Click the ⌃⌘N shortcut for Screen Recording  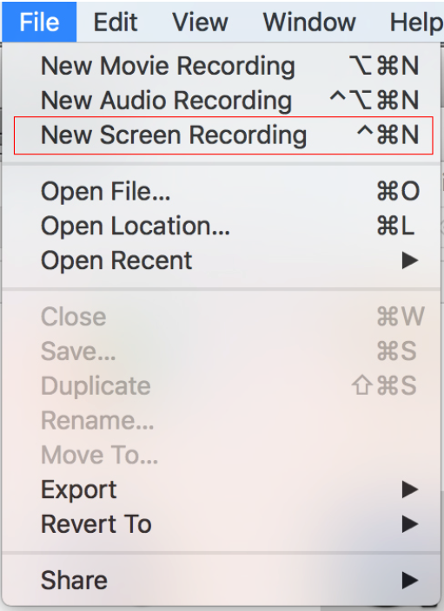coord(388,135)
